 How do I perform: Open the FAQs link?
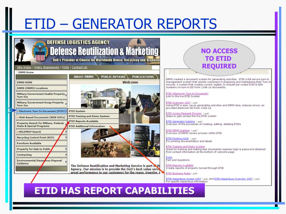[169, 157]
